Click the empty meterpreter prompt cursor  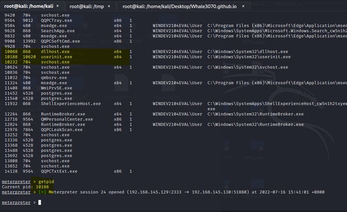click(40, 203)
